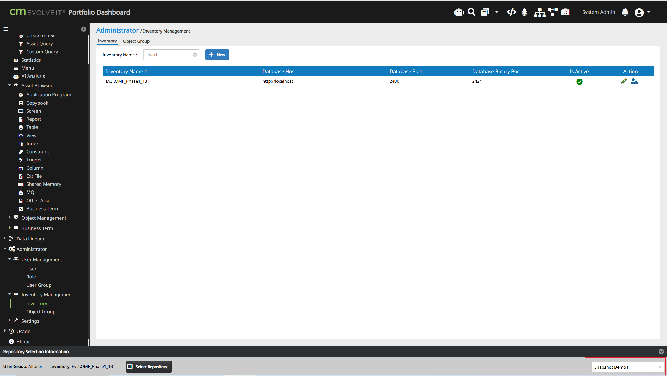This screenshot has height=376, width=667.
Task: Click the New inventory button
Action: tap(217, 55)
